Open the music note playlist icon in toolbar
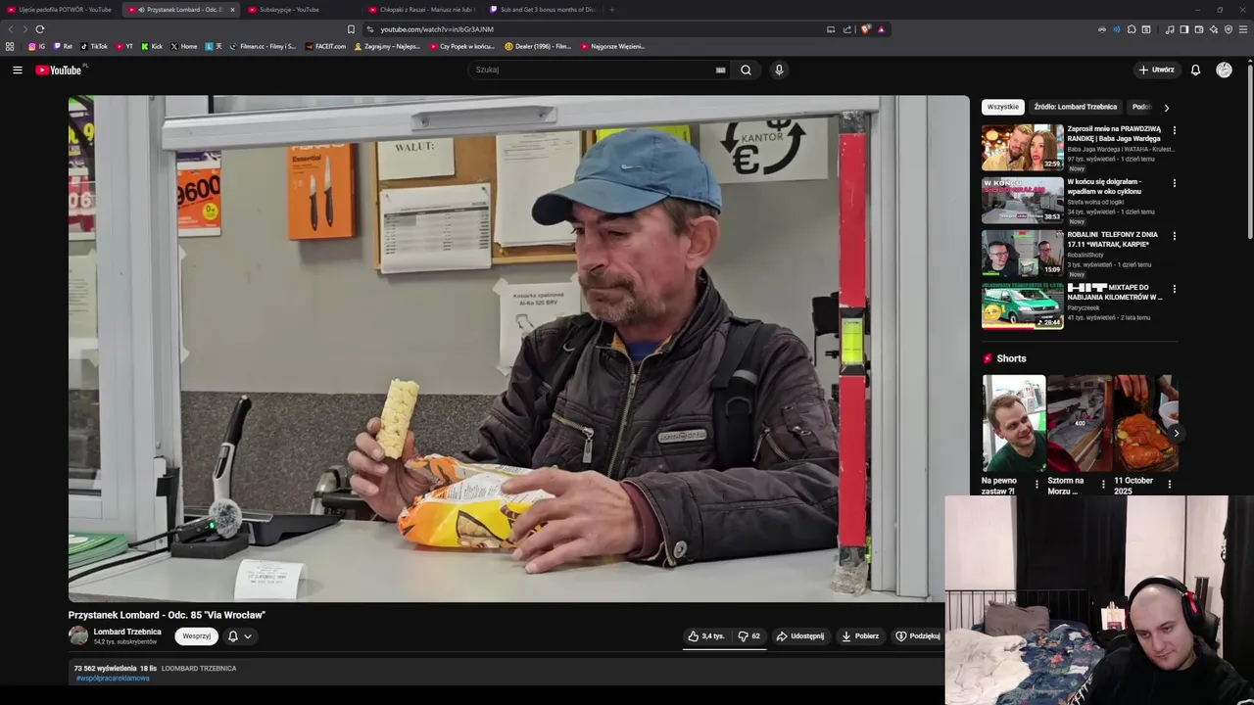 coord(1170,29)
